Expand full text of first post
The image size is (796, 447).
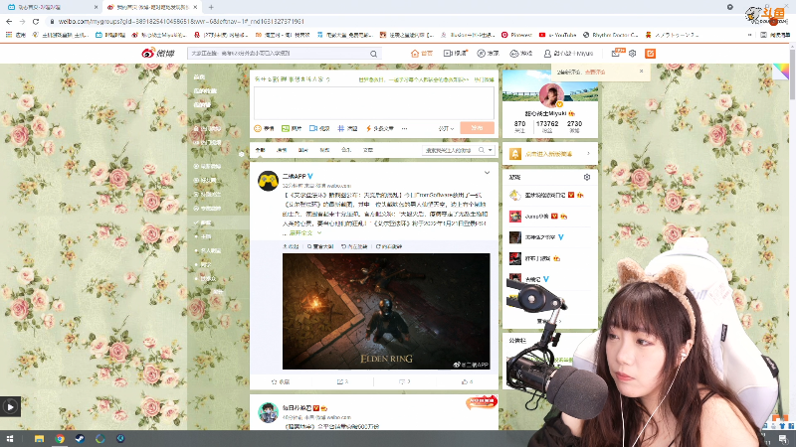coord(304,232)
